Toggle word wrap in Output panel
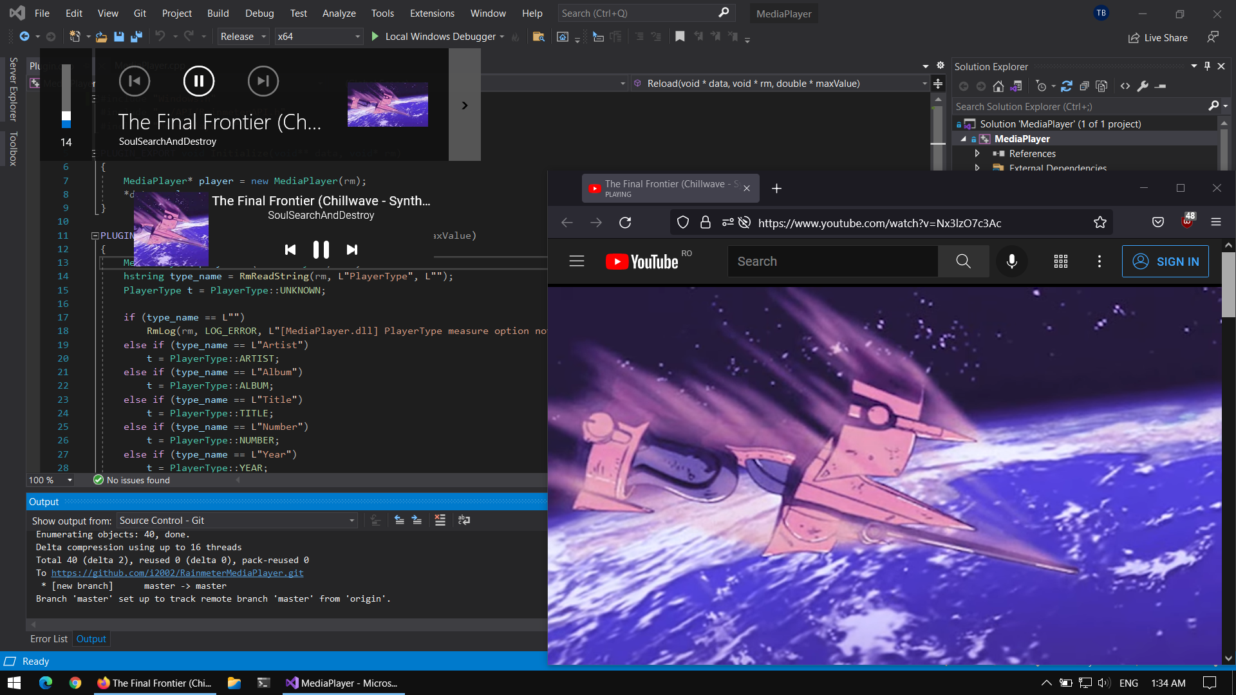The width and height of the screenshot is (1236, 695). point(464,520)
